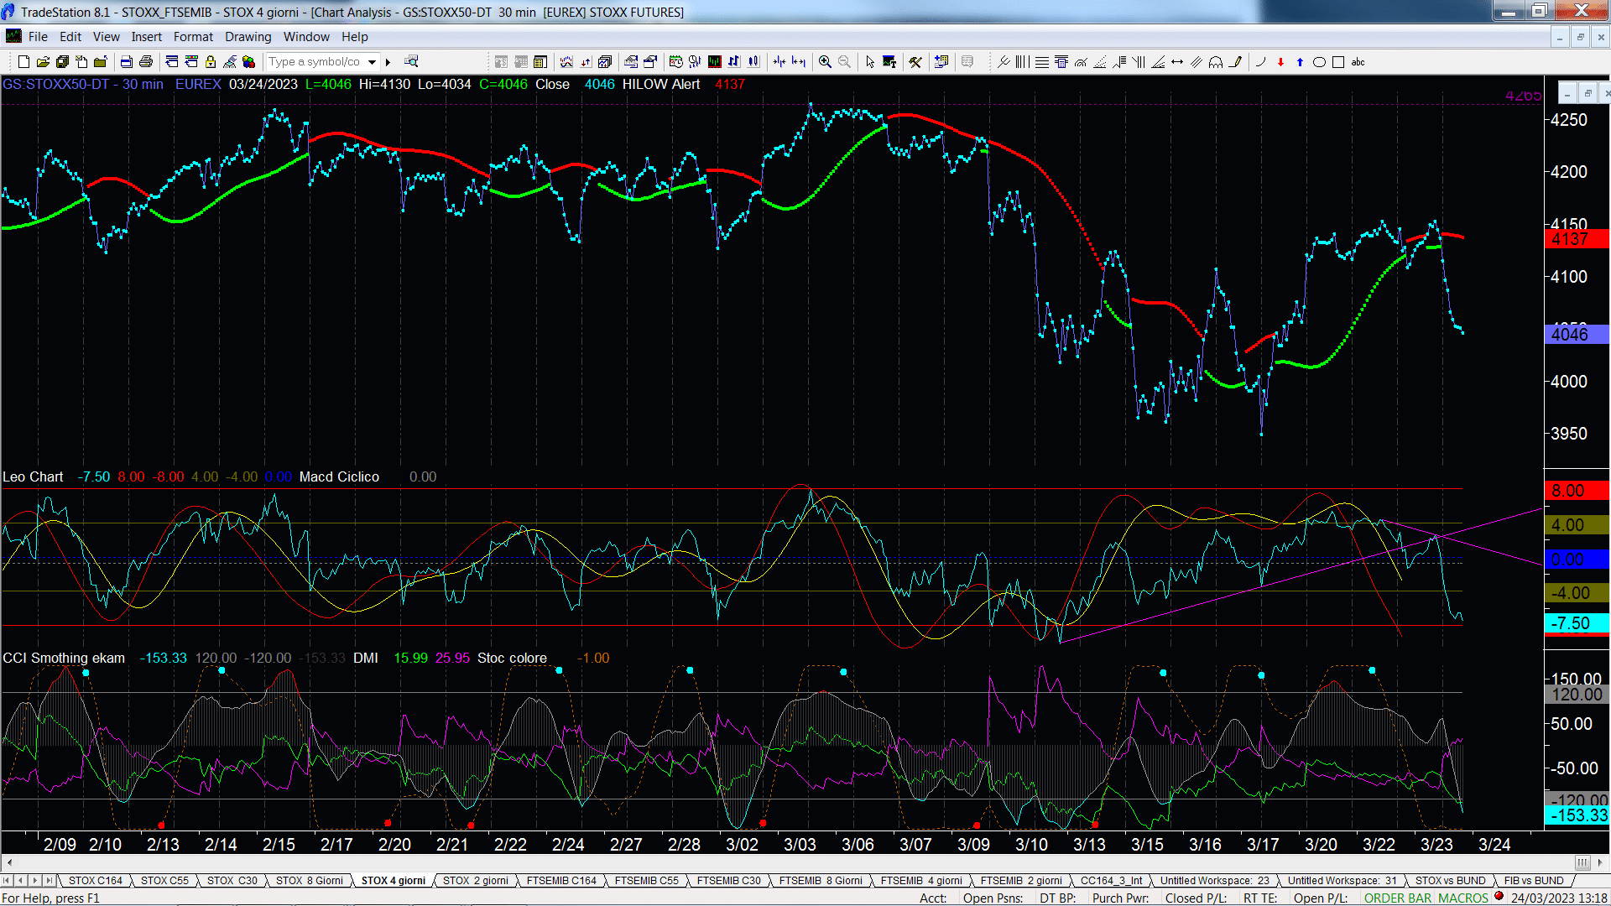Select the abc text drawing tool
The width and height of the screenshot is (1611, 906).
tap(1358, 62)
